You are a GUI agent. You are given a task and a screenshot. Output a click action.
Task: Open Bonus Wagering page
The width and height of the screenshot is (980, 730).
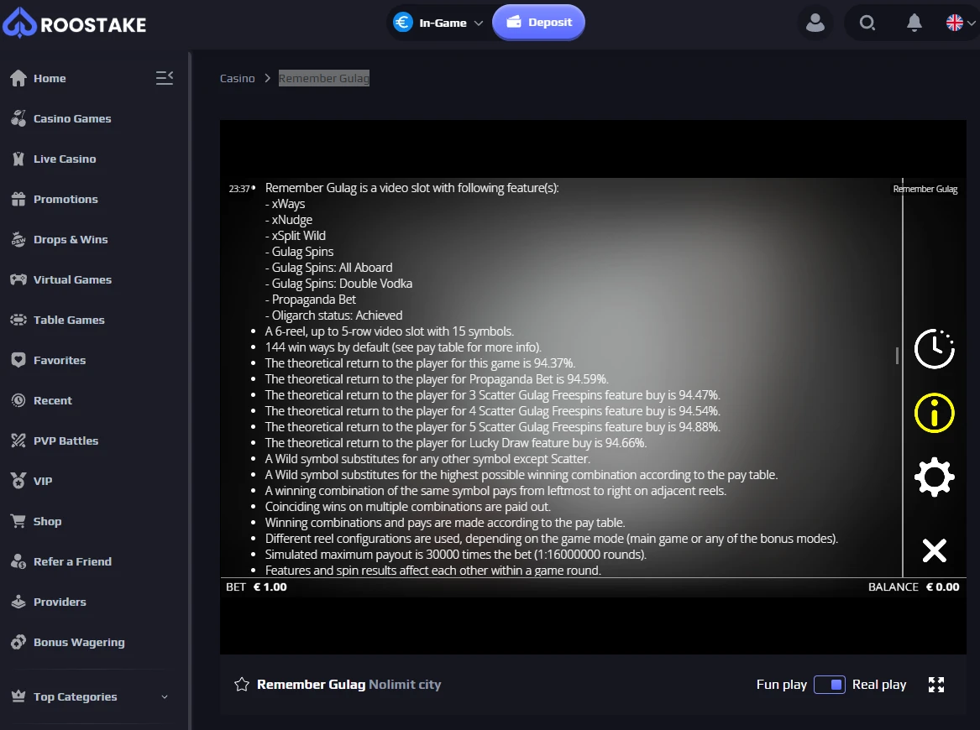coord(79,642)
